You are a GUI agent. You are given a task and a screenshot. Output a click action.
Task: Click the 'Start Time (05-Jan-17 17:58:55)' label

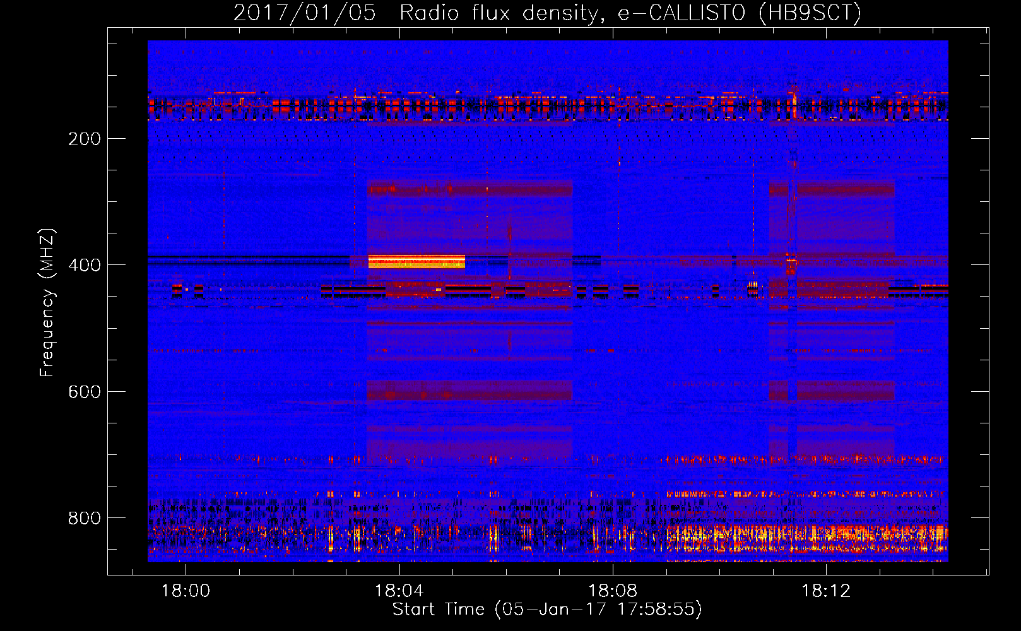pyautogui.click(x=547, y=610)
